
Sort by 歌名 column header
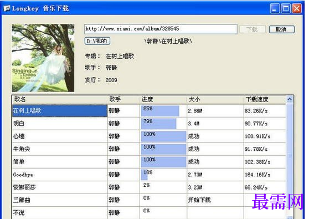coord(60,99)
